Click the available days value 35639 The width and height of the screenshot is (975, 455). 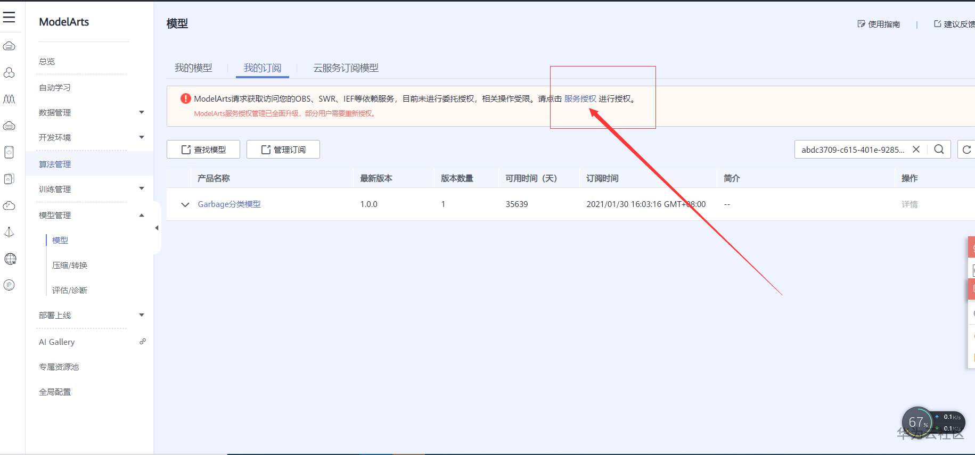point(517,204)
